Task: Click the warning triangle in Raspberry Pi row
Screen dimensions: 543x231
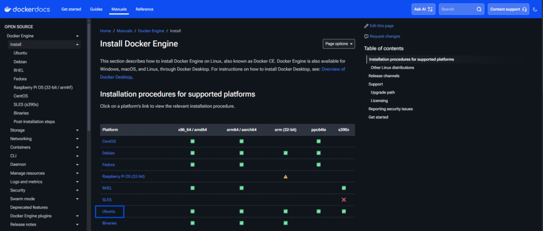Action: pyautogui.click(x=285, y=176)
